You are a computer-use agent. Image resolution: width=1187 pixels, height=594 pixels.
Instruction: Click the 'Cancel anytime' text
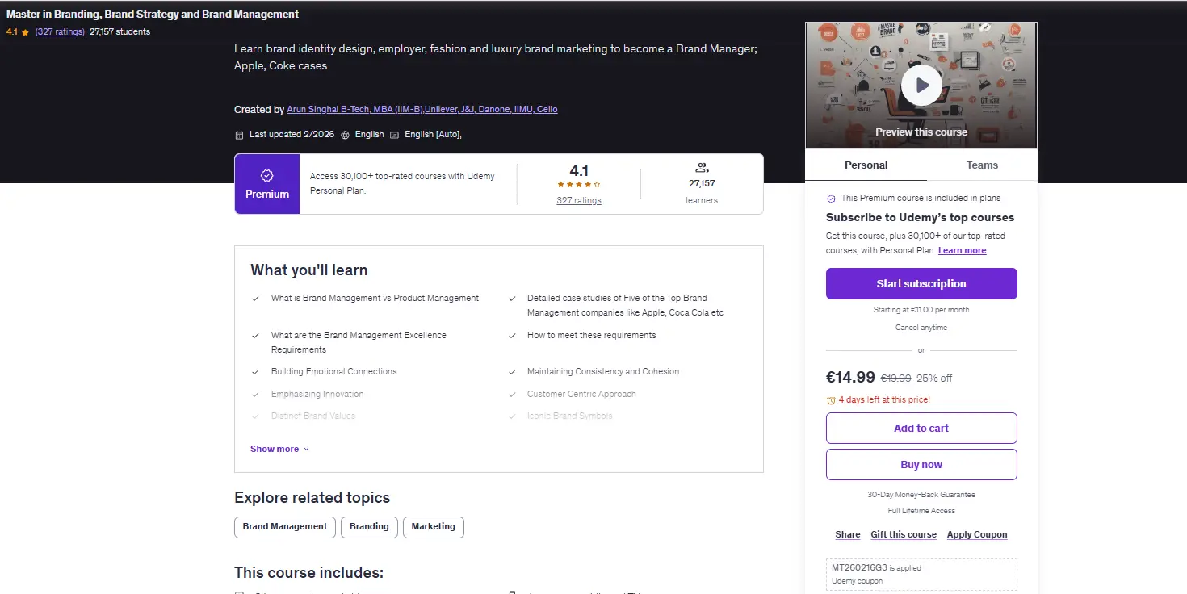pyautogui.click(x=921, y=328)
